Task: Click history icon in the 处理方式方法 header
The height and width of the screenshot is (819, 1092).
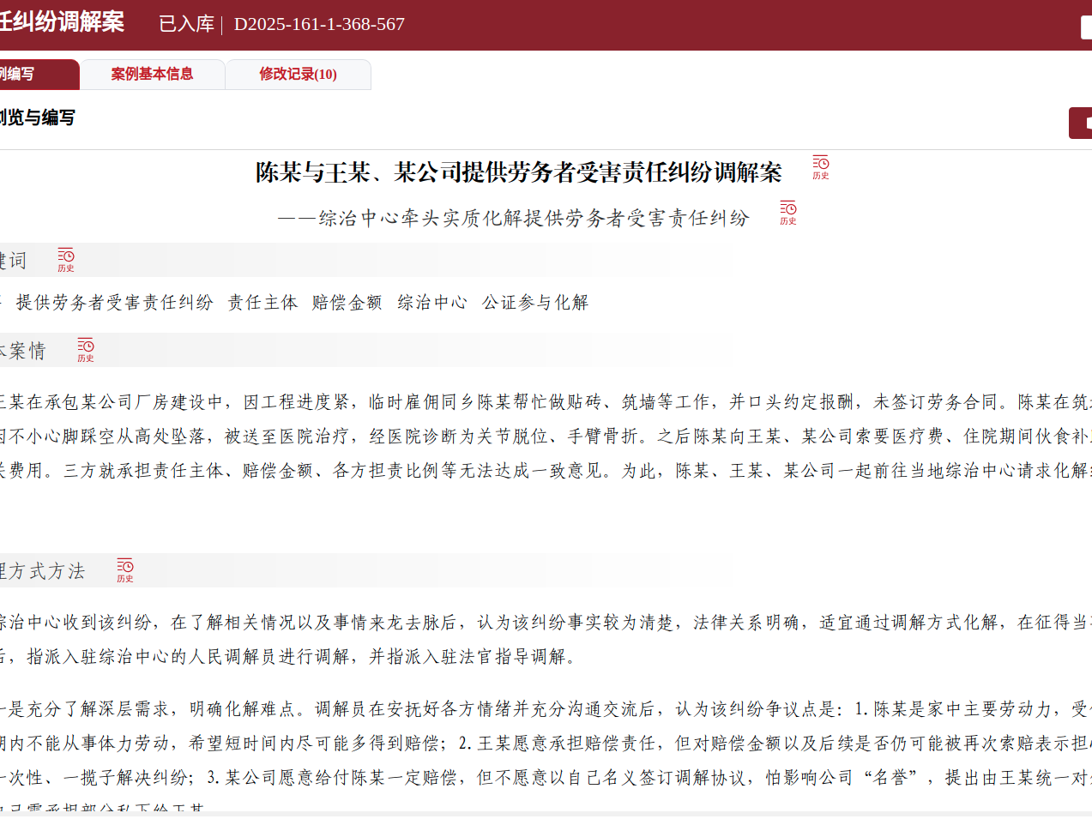Action: tap(125, 570)
